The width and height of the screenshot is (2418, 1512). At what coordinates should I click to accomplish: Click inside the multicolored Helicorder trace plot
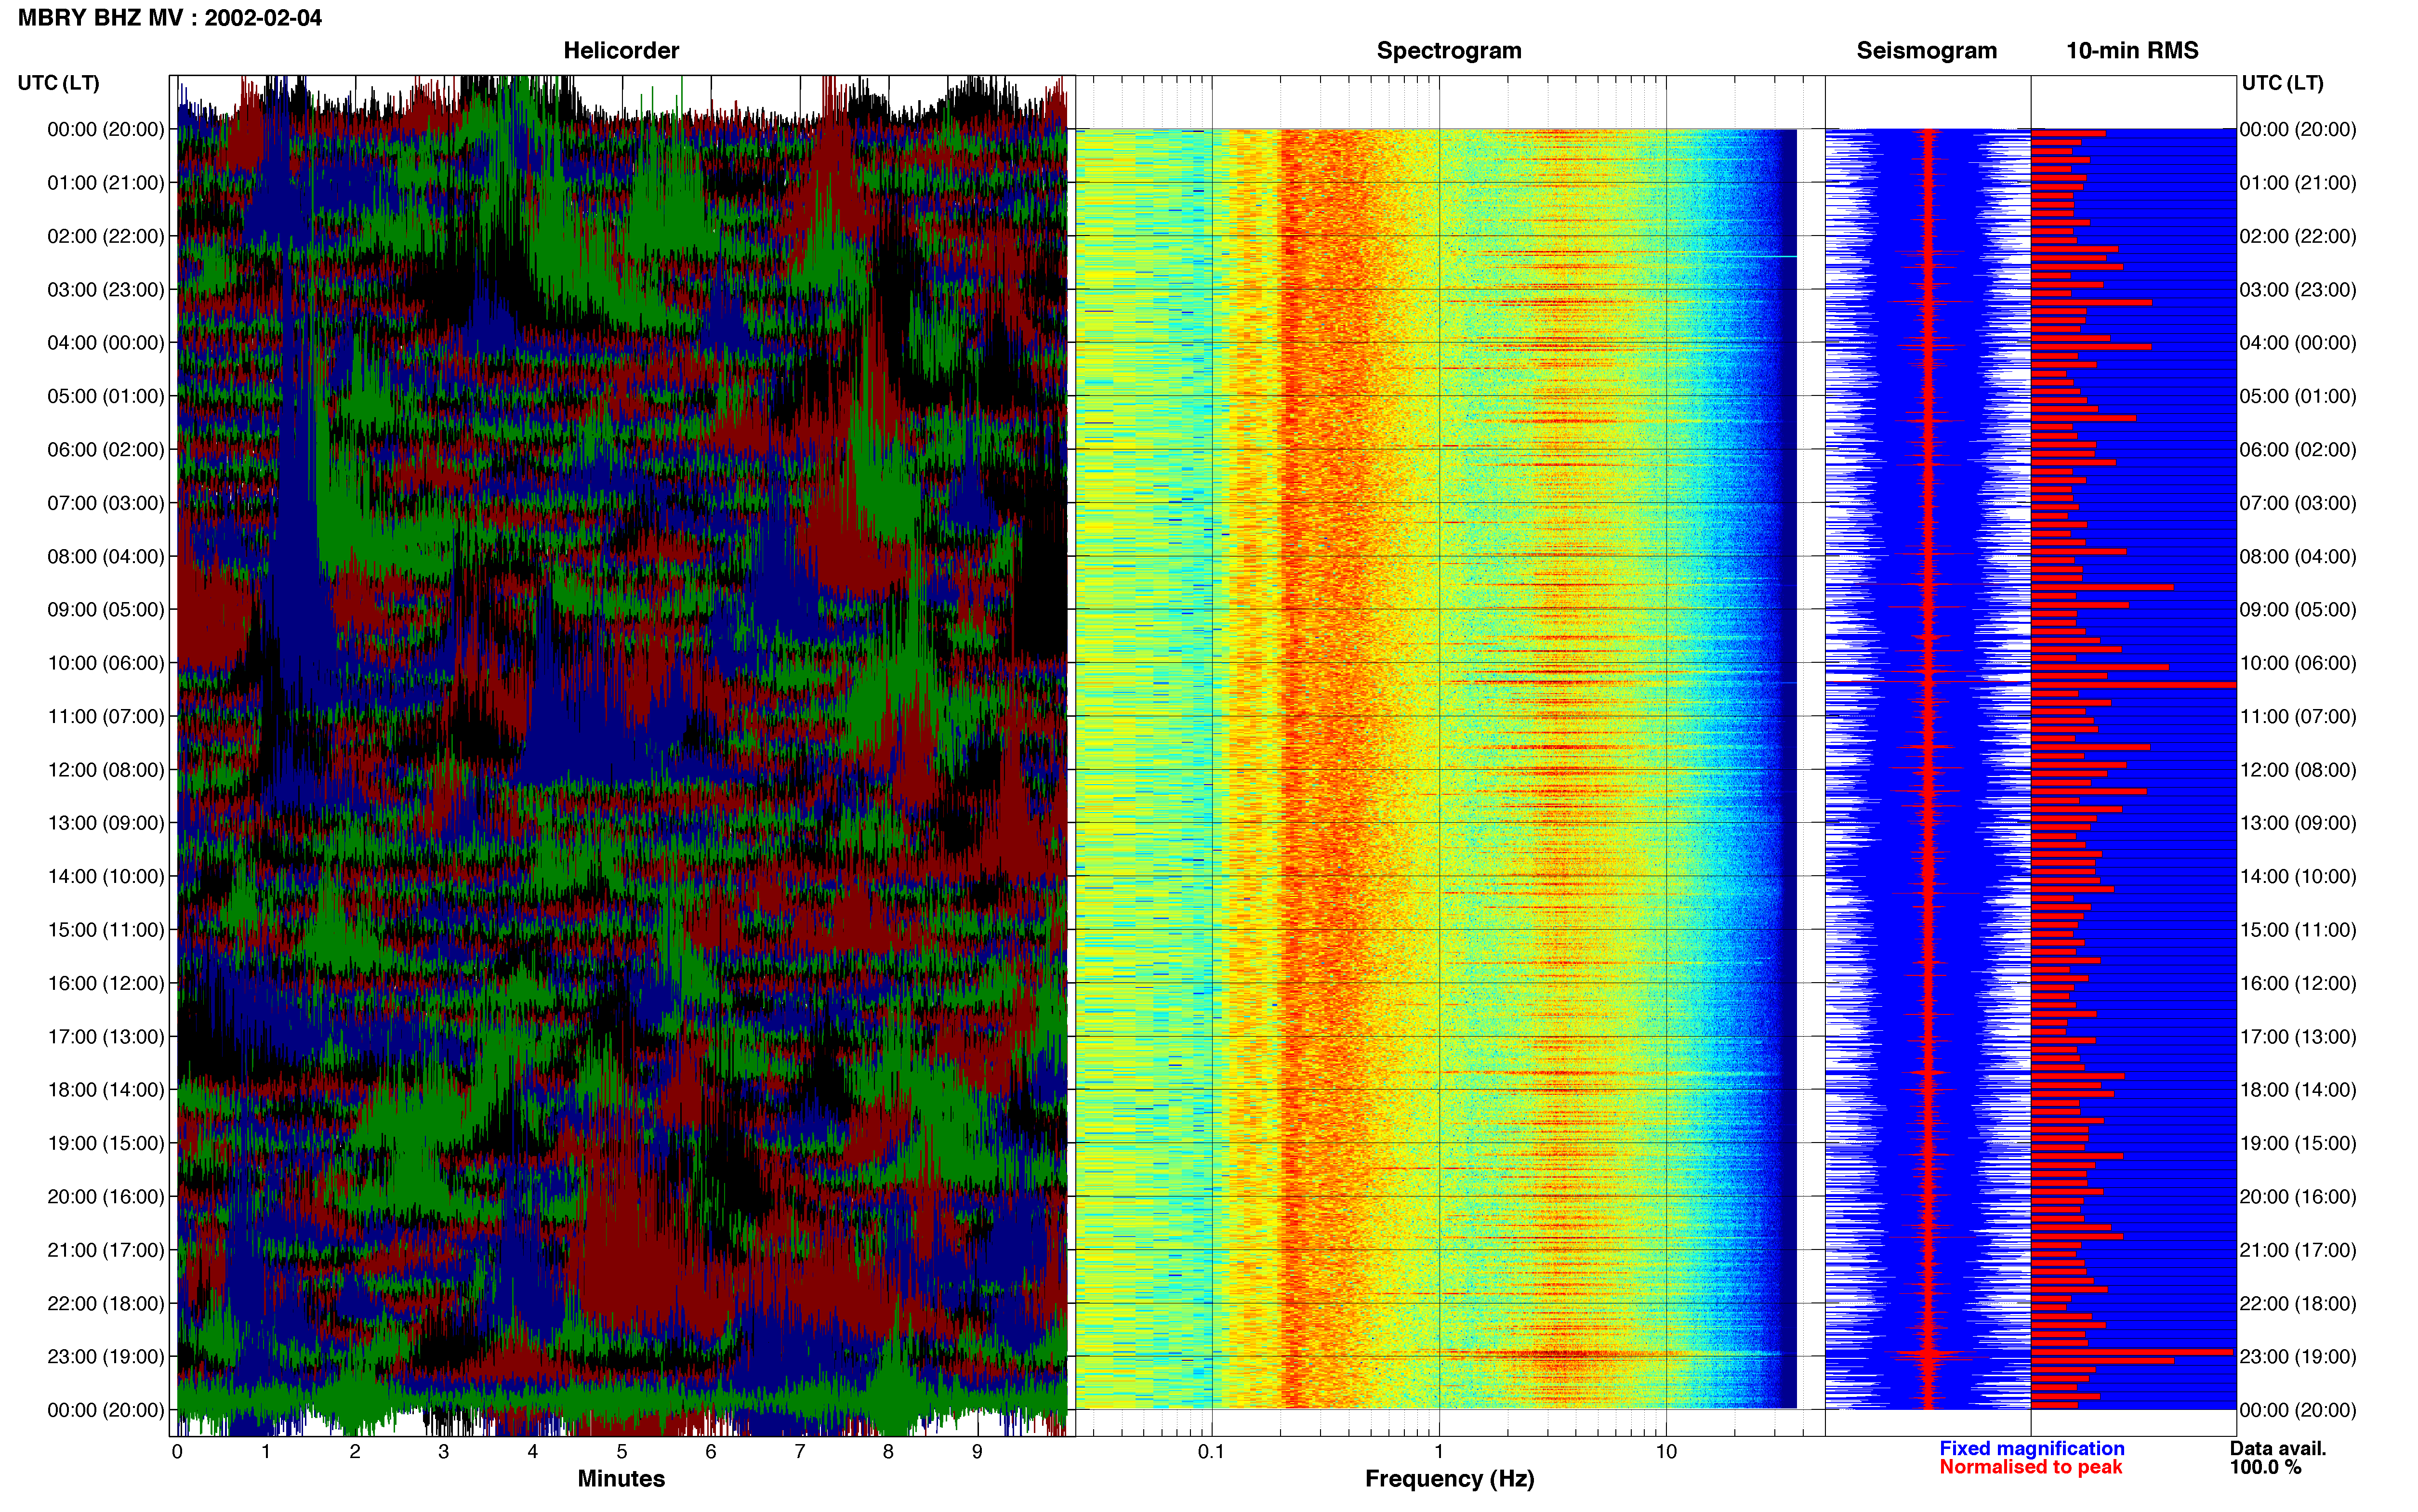click(x=622, y=756)
